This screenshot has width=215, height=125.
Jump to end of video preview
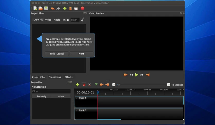coord(148,75)
